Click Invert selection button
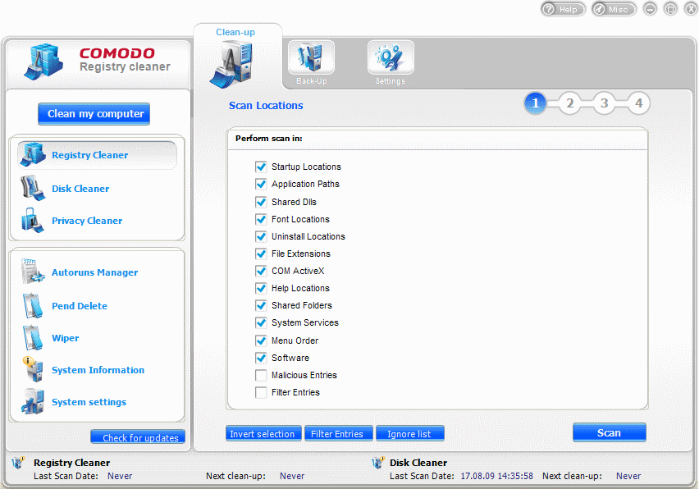699x489 pixels. coord(263,433)
